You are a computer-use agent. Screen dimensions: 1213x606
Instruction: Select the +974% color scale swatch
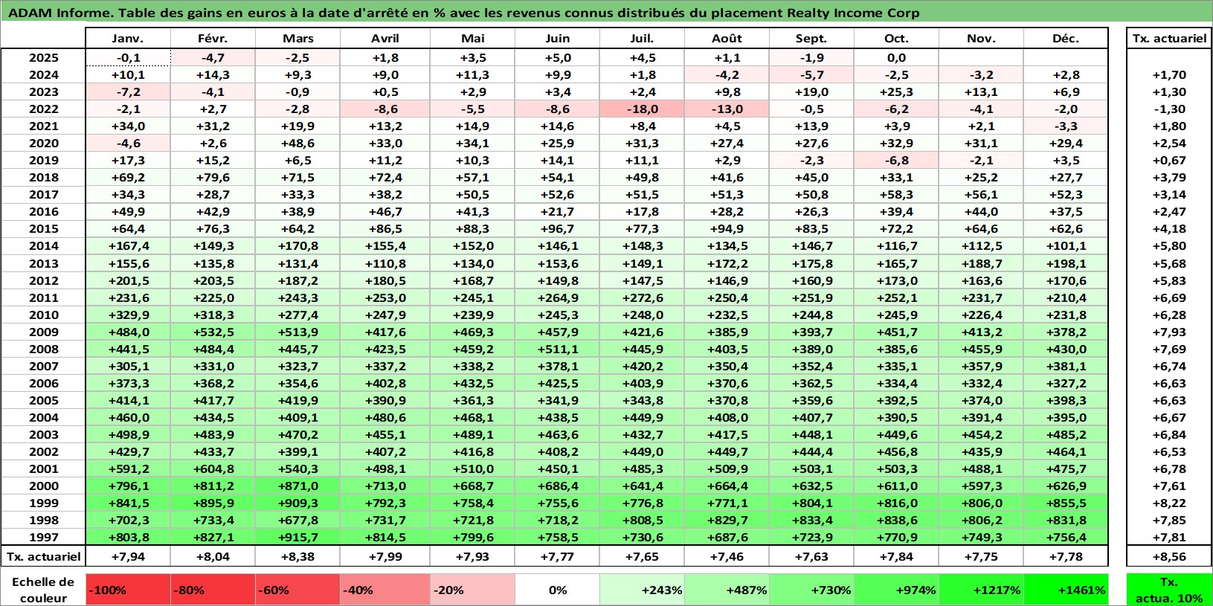pos(896,590)
